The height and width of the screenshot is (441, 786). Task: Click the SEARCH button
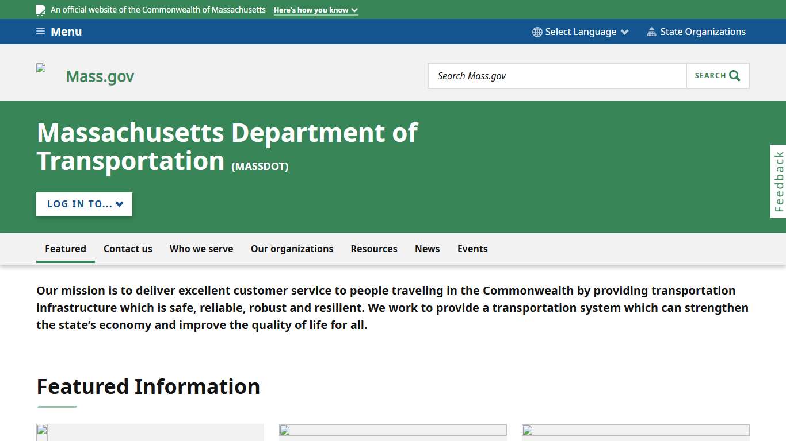click(718, 75)
